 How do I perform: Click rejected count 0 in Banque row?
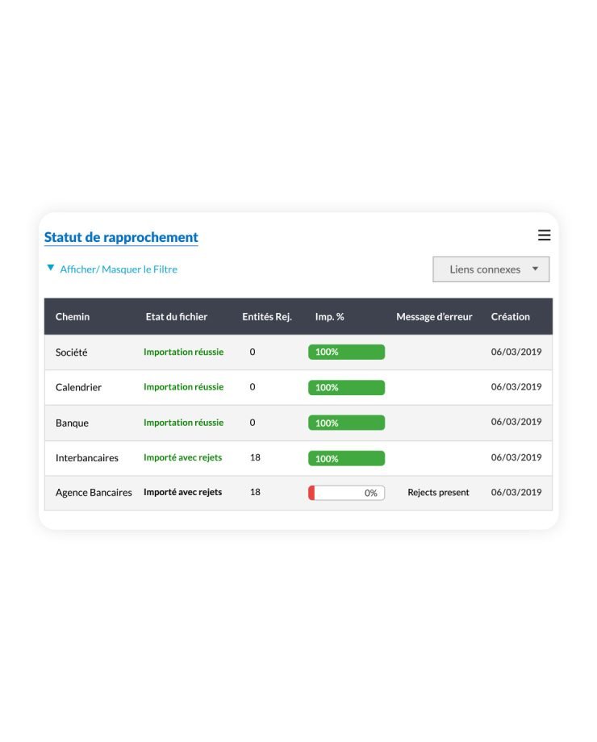coord(253,422)
